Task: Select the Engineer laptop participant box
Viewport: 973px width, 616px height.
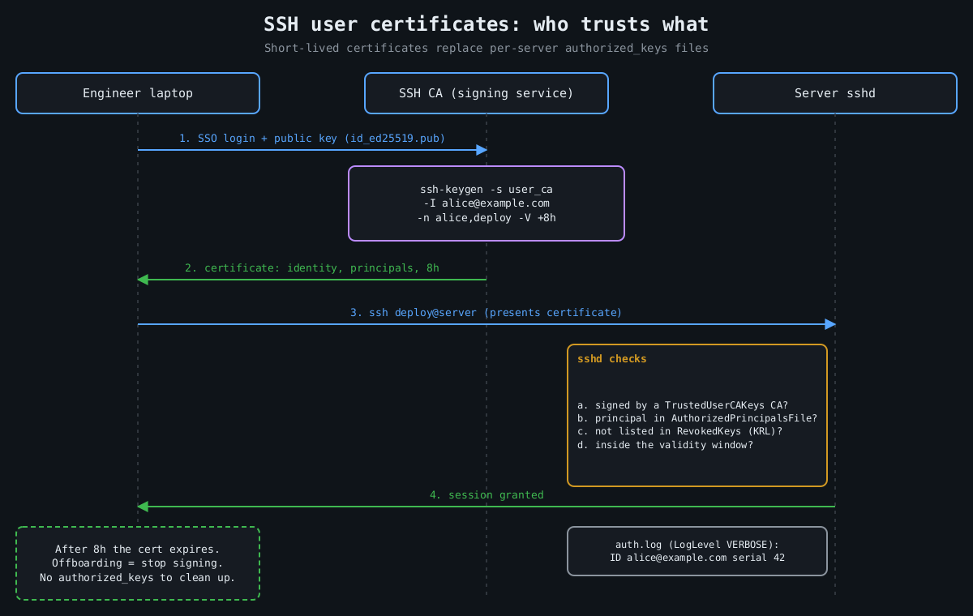Action: coord(138,93)
